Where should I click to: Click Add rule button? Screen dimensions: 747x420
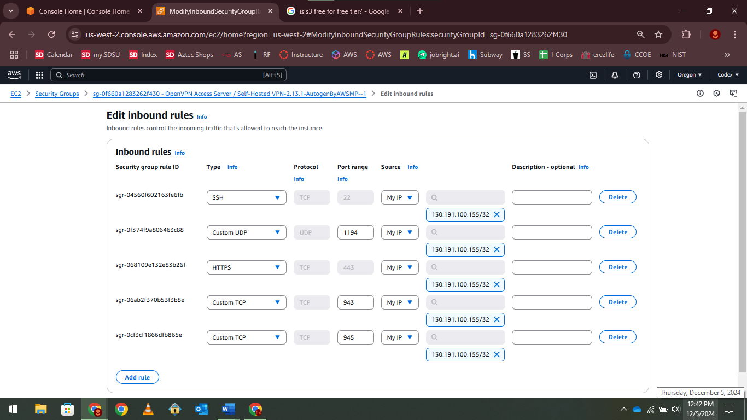coord(137,377)
